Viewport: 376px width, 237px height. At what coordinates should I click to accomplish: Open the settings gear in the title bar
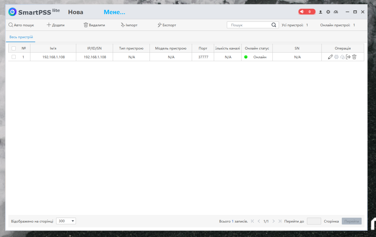[328, 12]
